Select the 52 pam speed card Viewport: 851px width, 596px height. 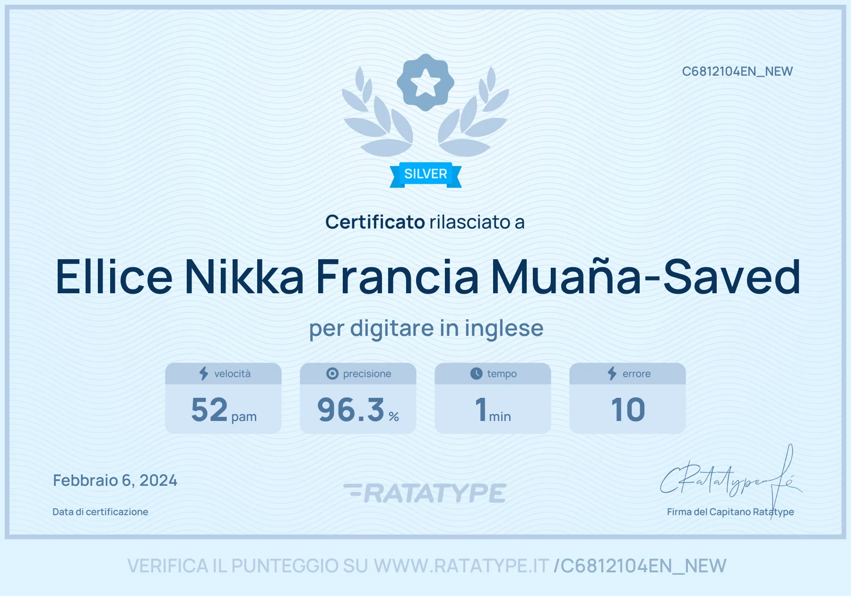pyautogui.click(x=223, y=398)
